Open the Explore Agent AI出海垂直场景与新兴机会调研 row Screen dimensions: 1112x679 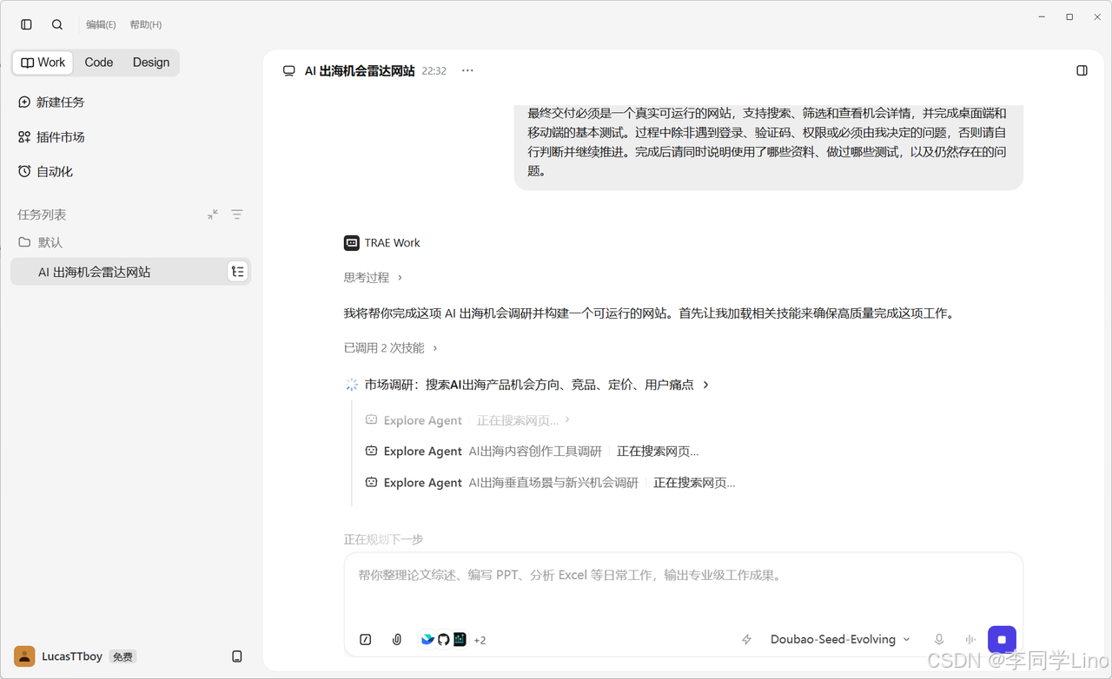click(550, 483)
